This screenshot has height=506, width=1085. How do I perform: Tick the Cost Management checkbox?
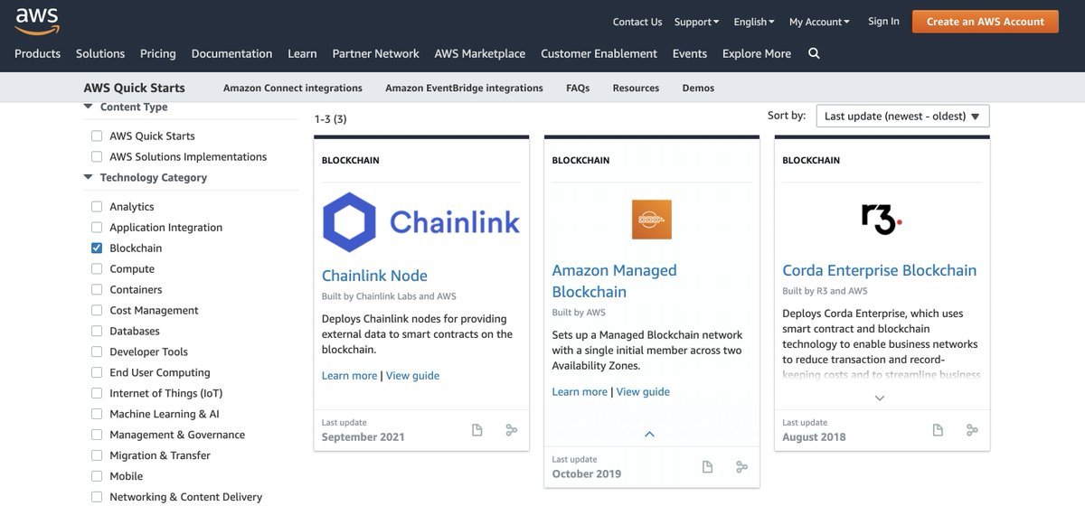(97, 311)
